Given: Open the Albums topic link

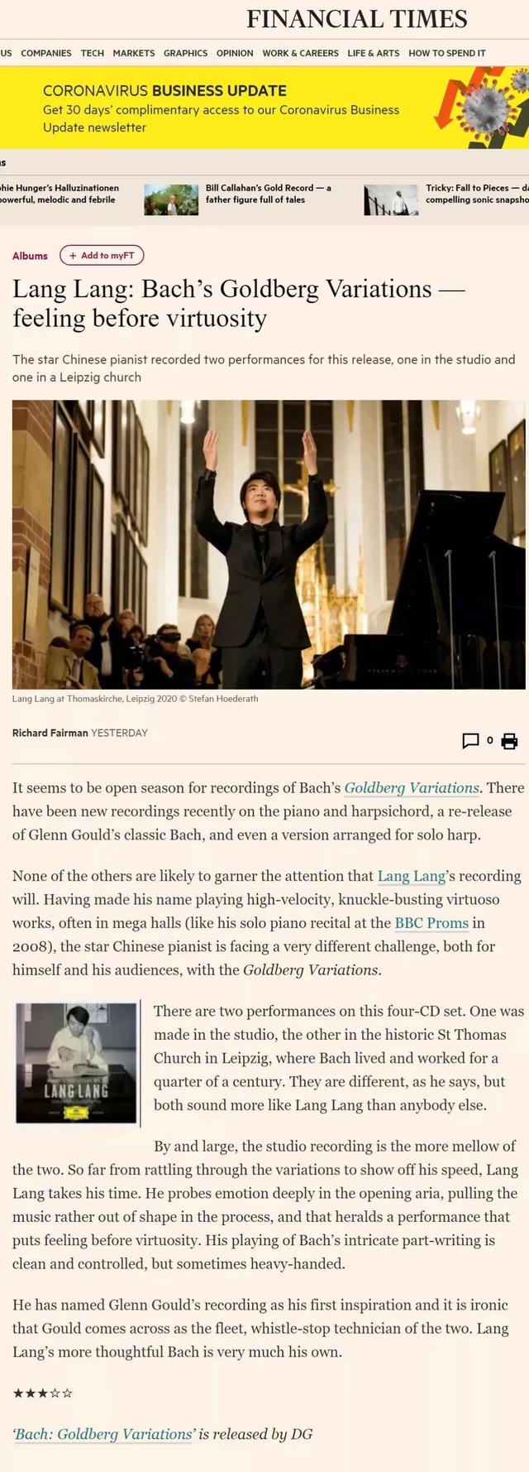Looking at the screenshot, I should click(x=30, y=256).
